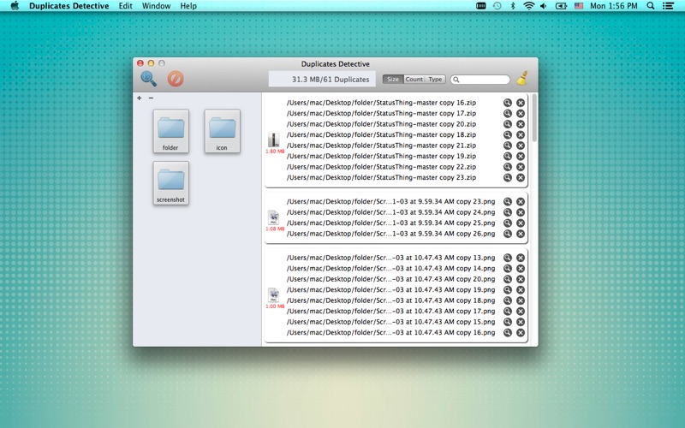This screenshot has width=685, height=428.
Task: Remove 10.47.43 AM copy 15.png entry
Action: (x=521, y=322)
